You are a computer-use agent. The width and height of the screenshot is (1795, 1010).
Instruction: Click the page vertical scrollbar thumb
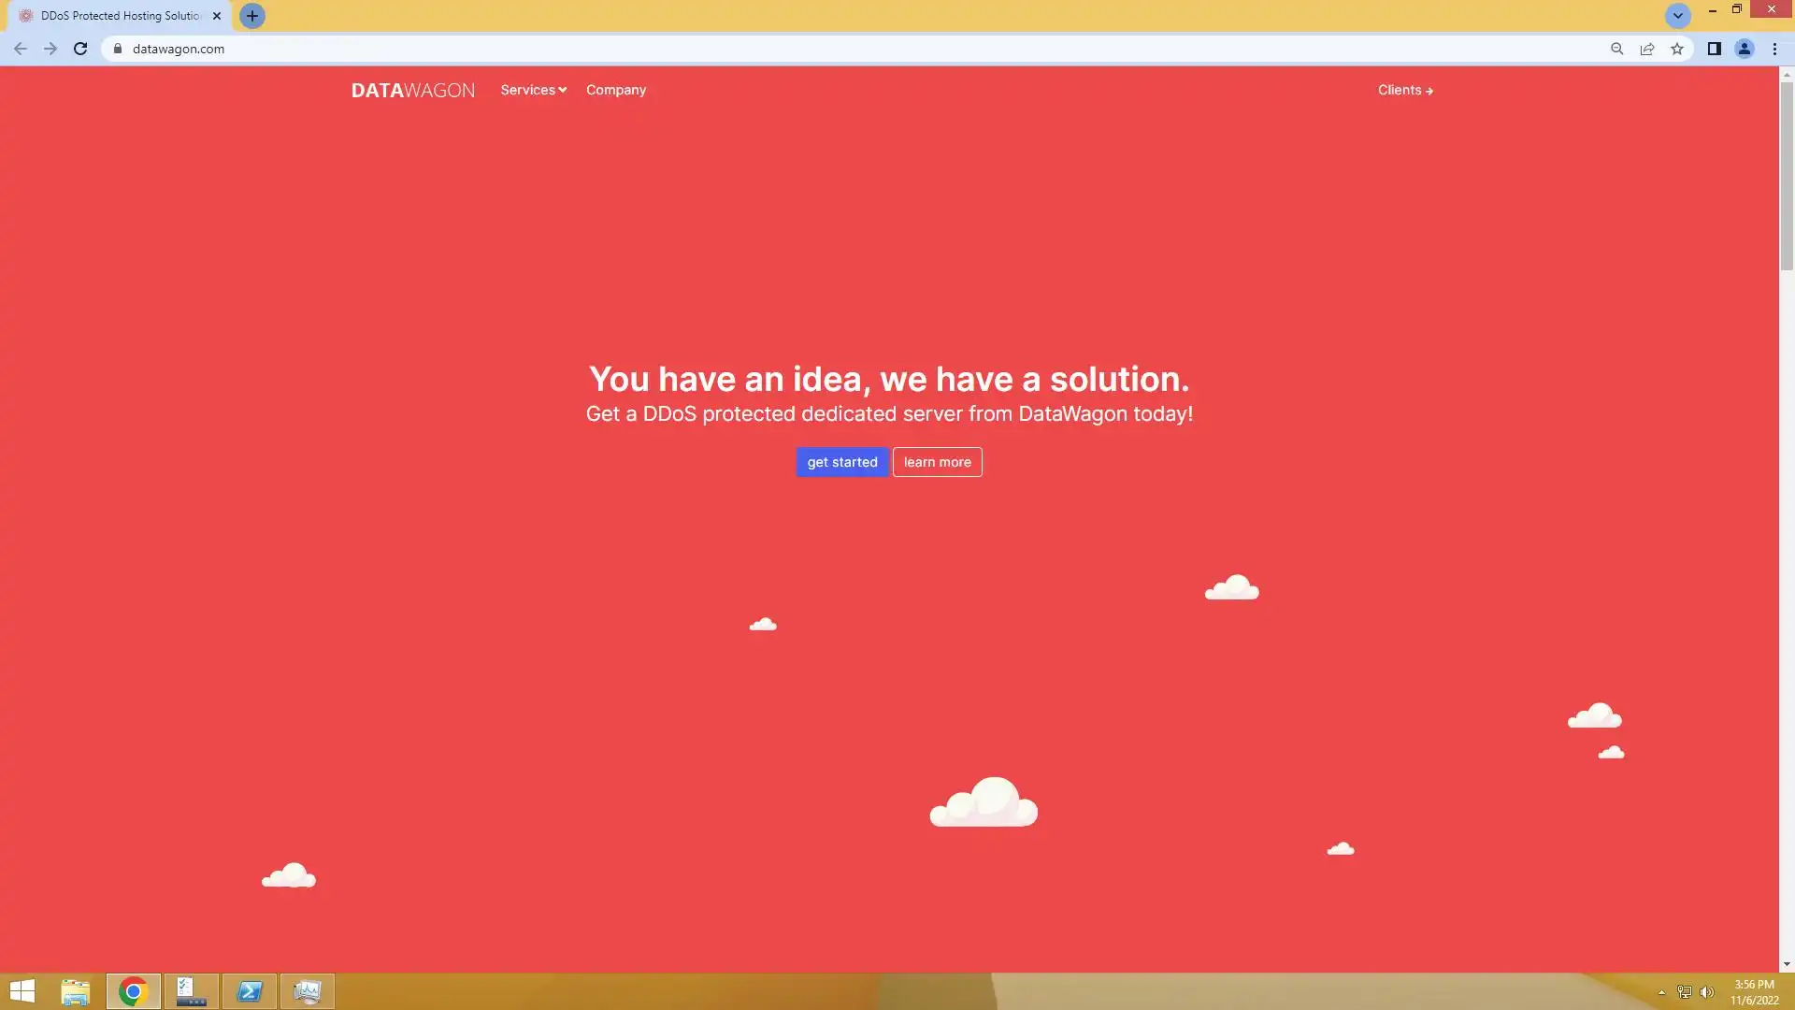point(1787,176)
